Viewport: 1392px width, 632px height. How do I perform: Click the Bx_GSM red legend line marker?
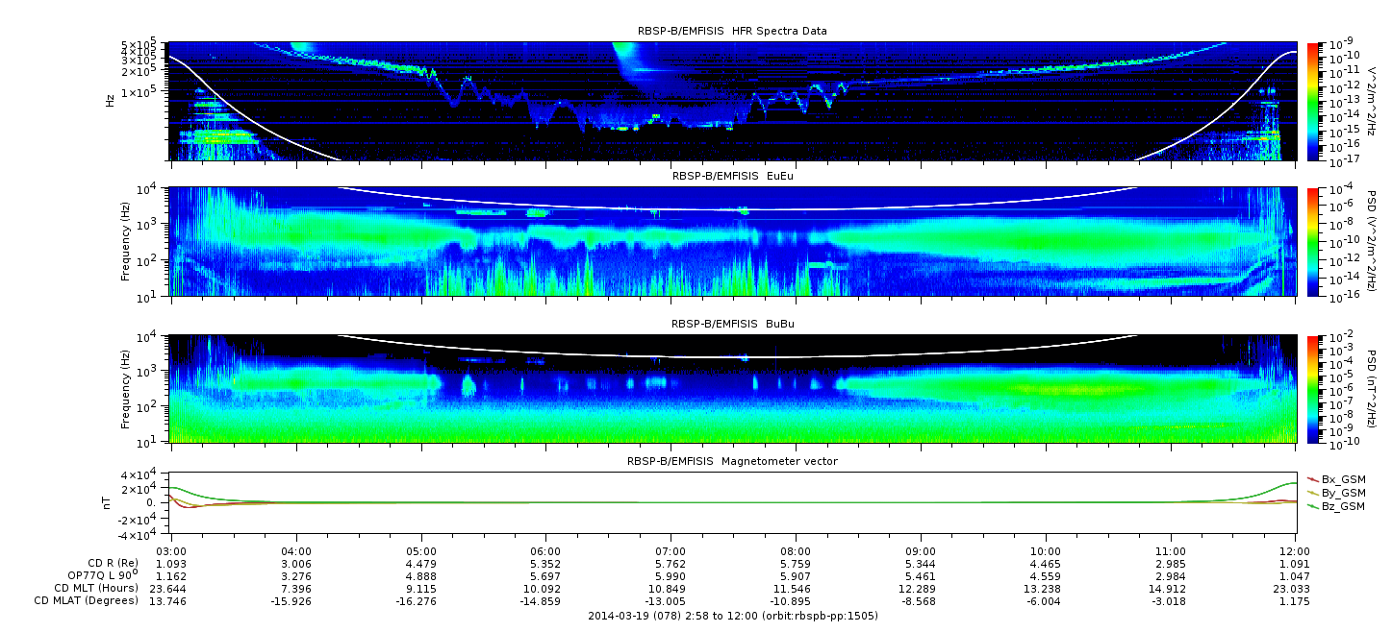click(1312, 478)
